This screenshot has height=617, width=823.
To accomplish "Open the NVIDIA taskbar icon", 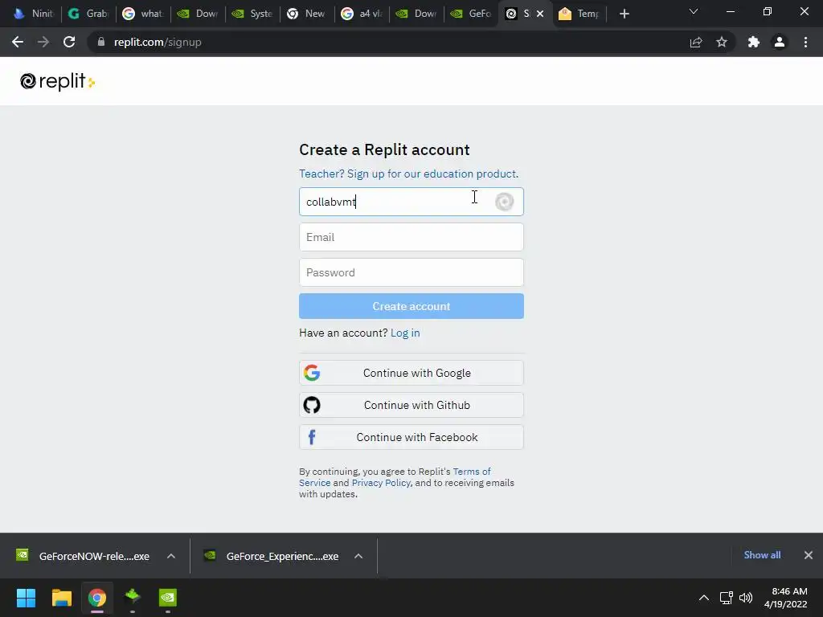I will 168,598.
